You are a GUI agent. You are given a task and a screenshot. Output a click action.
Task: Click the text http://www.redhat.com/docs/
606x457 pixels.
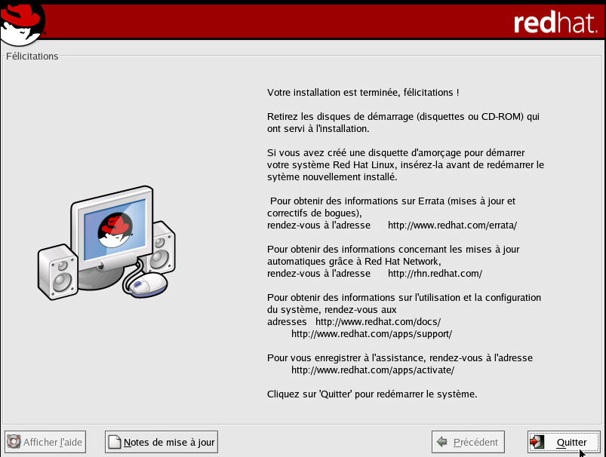point(378,322)
